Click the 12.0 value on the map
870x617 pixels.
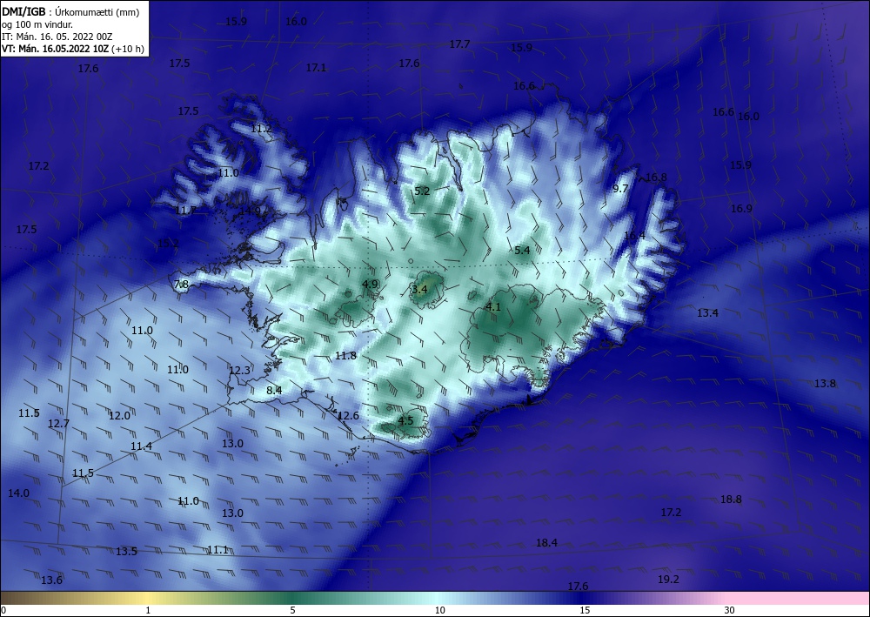[x=119, y=416]
